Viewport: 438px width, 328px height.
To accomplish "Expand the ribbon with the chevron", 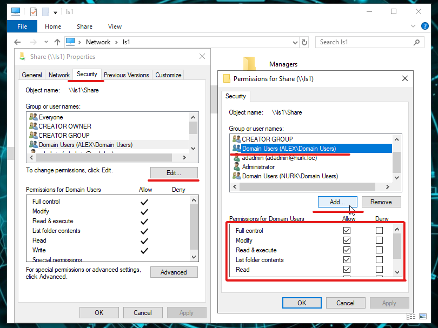I will [414, 26].
